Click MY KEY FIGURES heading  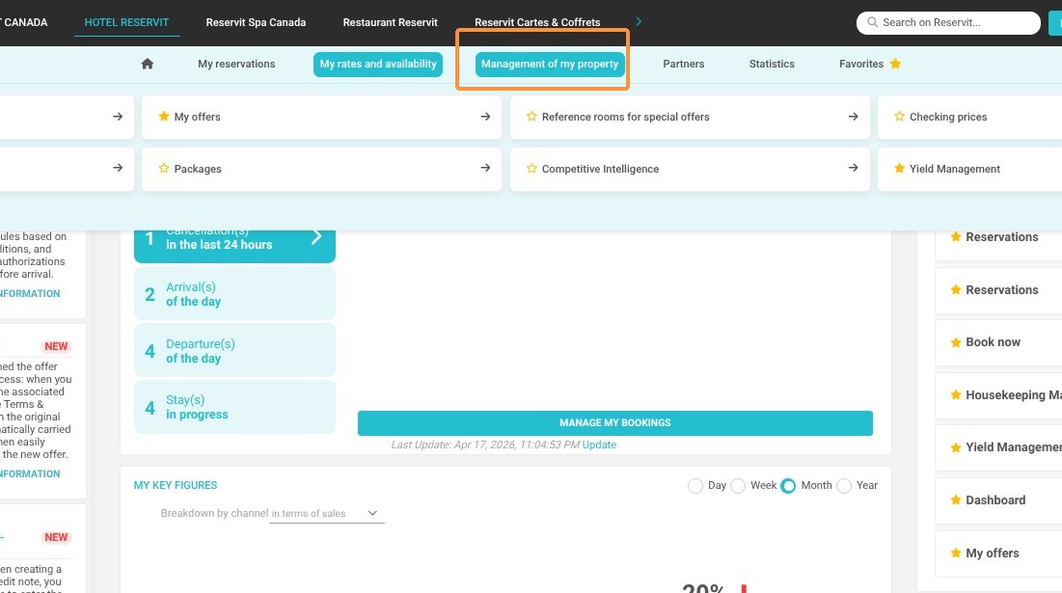click(176, 485)
